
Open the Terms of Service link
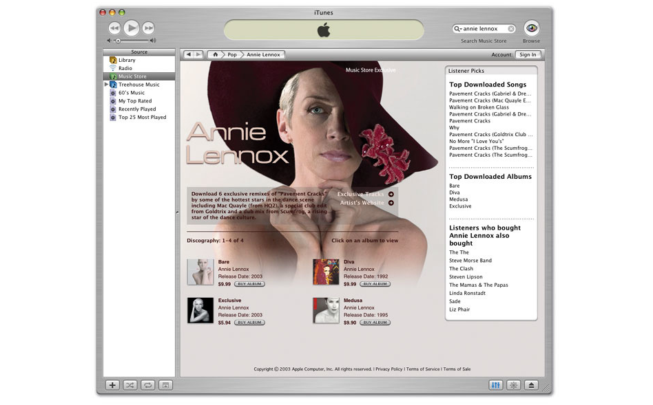(x=423, y=369)
